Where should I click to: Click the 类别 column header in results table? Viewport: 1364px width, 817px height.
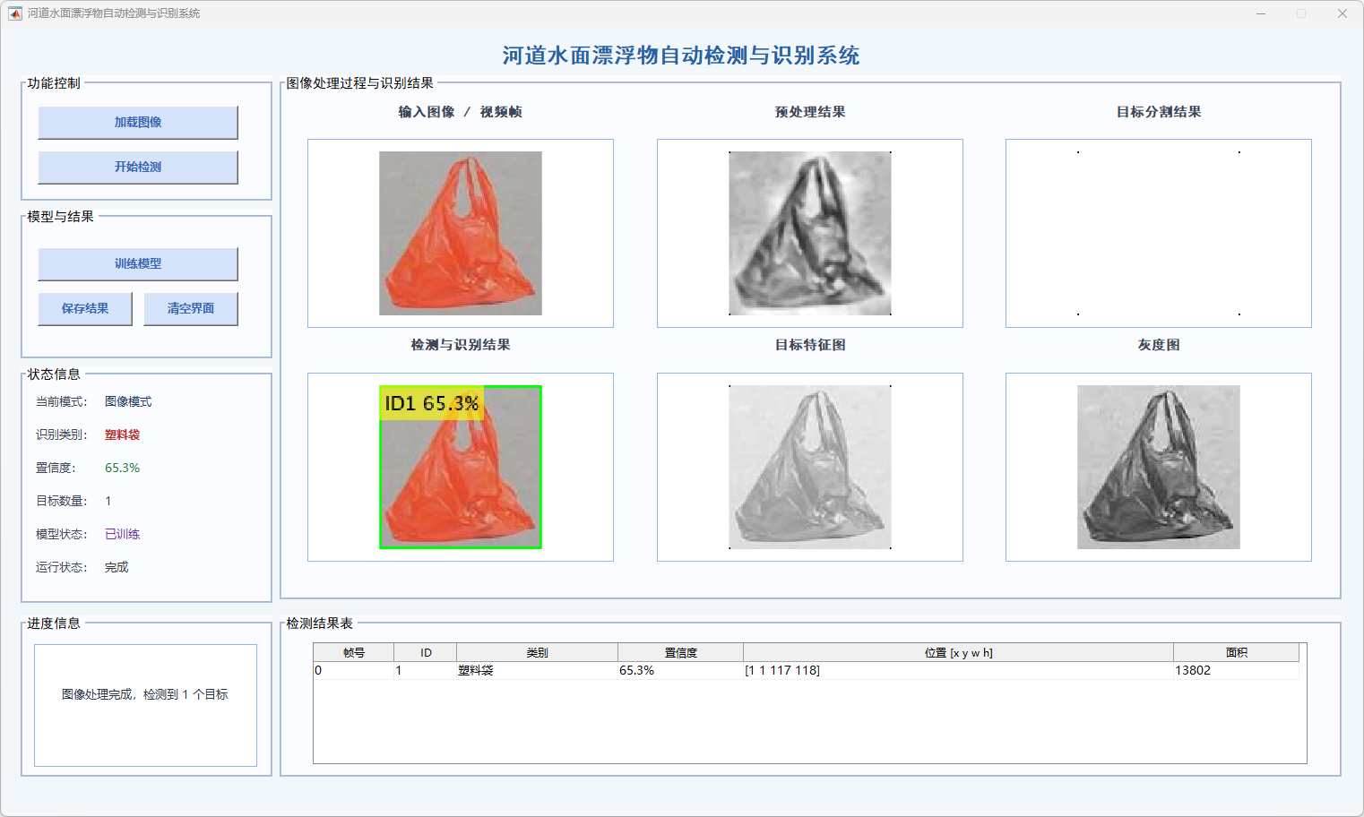(x=537, y=652)
